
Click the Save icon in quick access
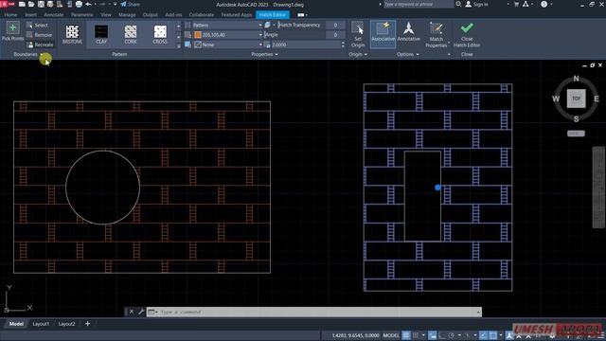[x=41, y=4]
